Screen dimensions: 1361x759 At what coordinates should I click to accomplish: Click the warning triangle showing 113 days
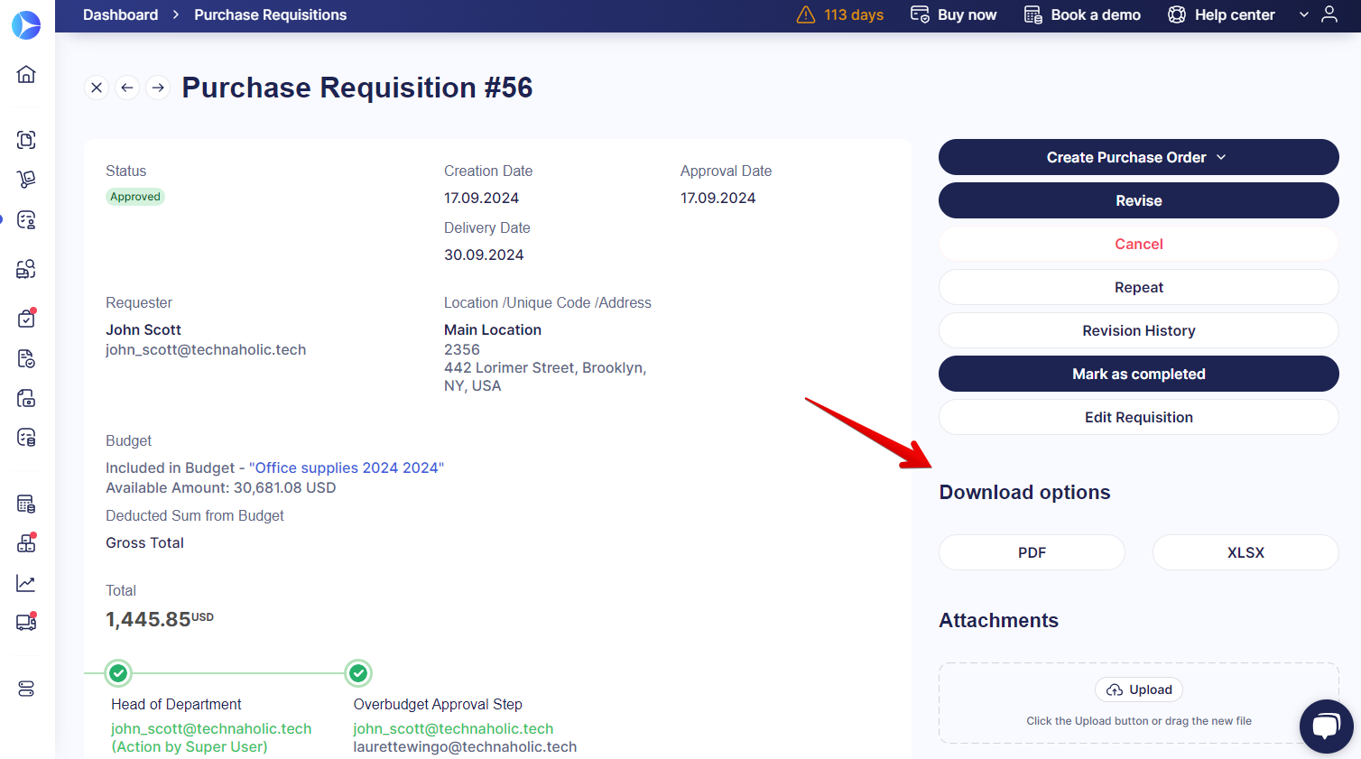[x=805, y=14]
